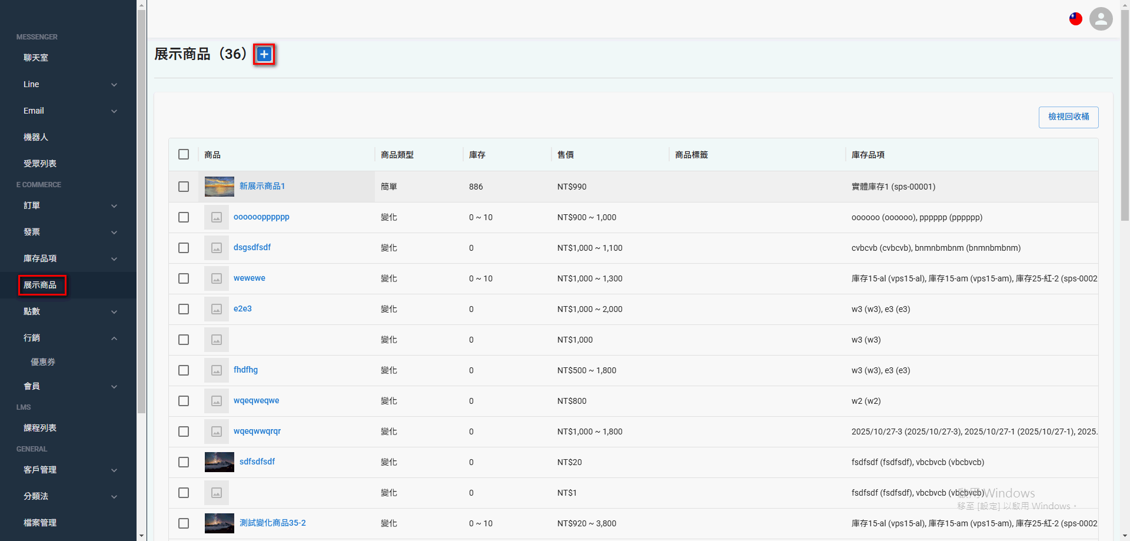Tick the fhdfhg row checkbox
The width and height of the screenshot is (1130, 541).
(184, 370)
